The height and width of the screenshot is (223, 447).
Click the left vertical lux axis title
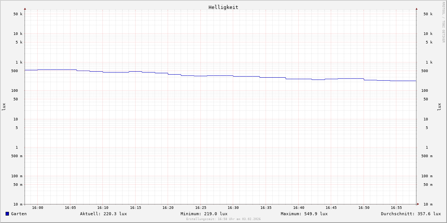coord(4,107)
